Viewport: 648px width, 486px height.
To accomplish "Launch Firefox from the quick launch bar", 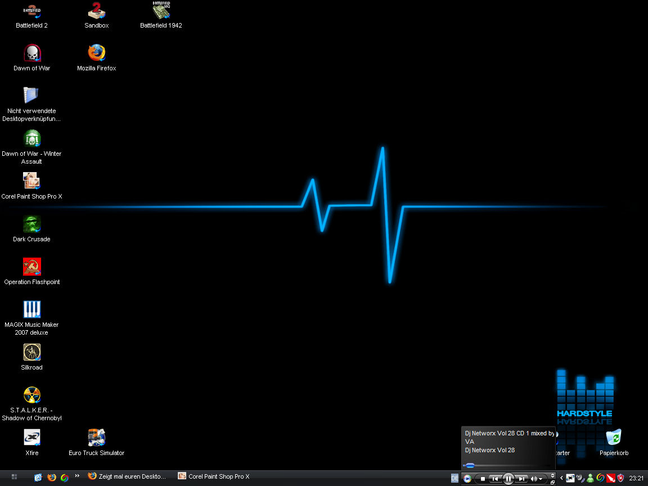I will (x=51, y=478).
